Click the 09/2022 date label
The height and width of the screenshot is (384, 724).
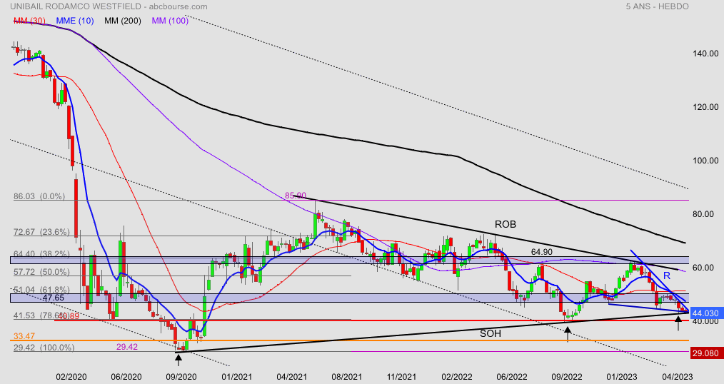[567, 377]
